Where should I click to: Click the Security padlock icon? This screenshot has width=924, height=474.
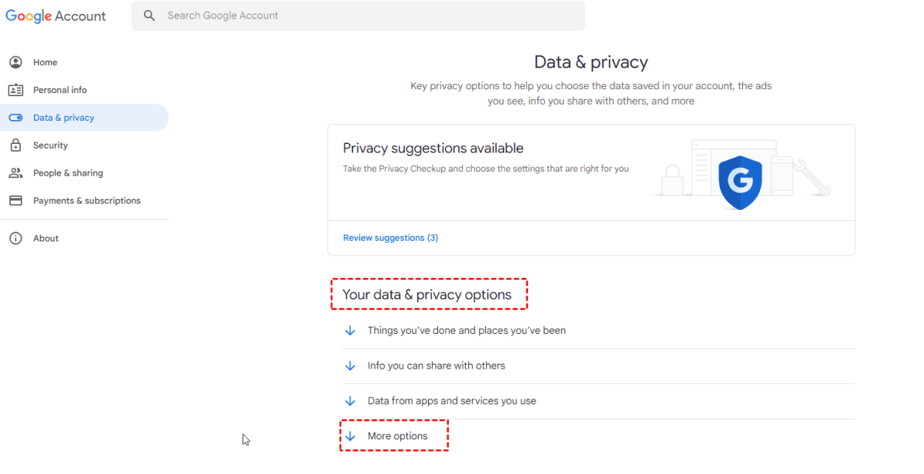pos(15,145)
